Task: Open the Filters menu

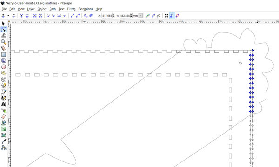Action: (71, 9)
